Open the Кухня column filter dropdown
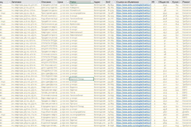Viewport: 191px width, 127px height. coord(180,2)
